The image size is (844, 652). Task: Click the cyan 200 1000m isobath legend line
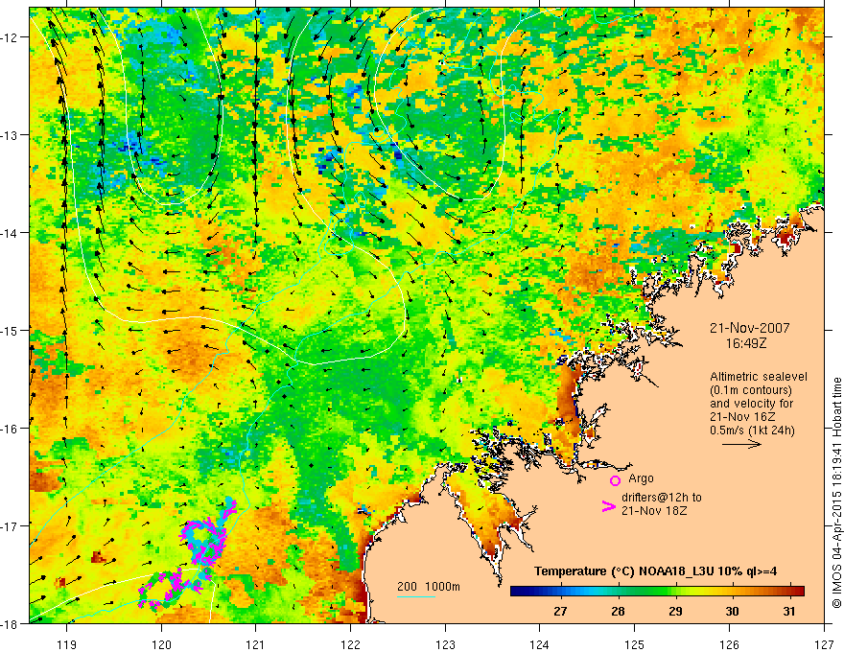coord(416,596)
